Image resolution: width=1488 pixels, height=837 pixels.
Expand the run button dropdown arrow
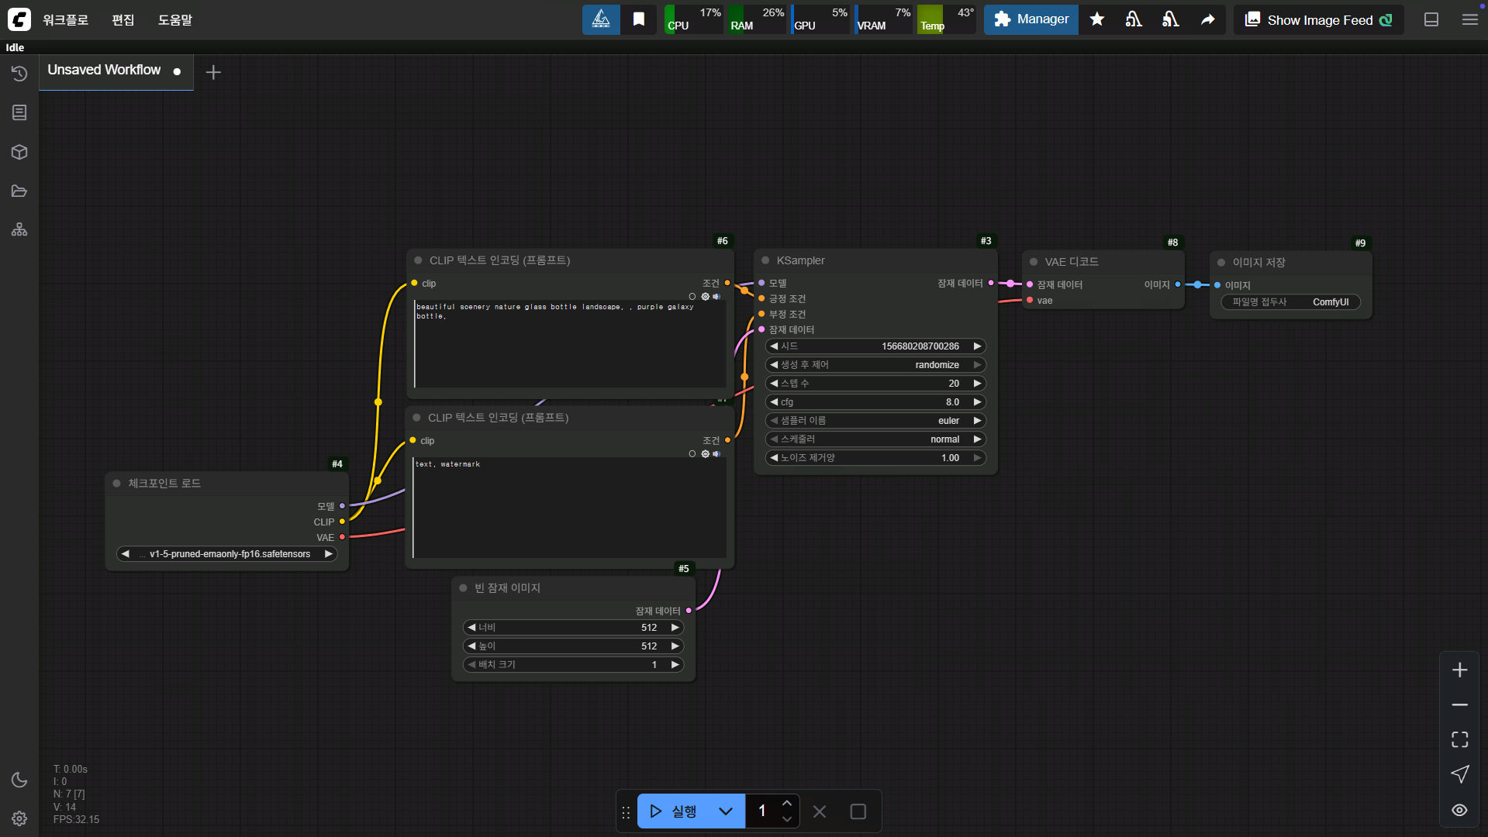726,811
